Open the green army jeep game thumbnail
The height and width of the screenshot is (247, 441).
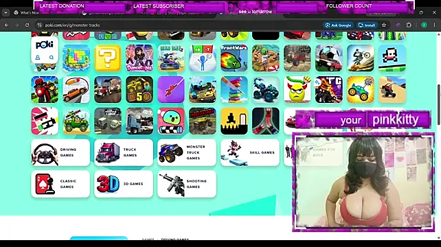(76, 121)
